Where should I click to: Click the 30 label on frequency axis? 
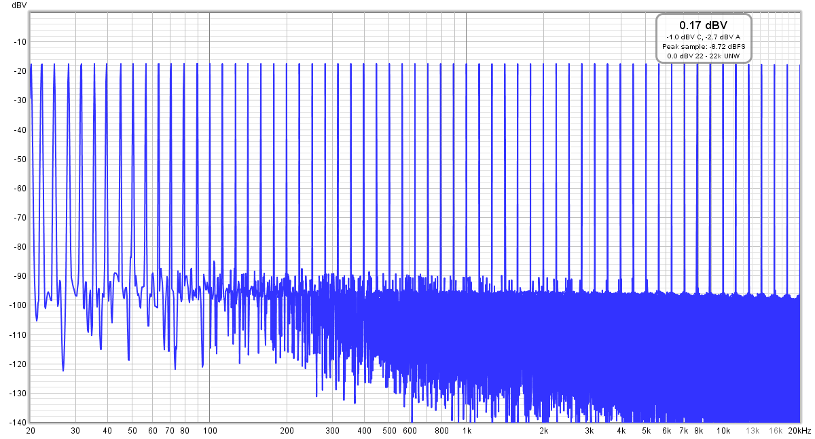pyautogui.click(x=75, y=431)
